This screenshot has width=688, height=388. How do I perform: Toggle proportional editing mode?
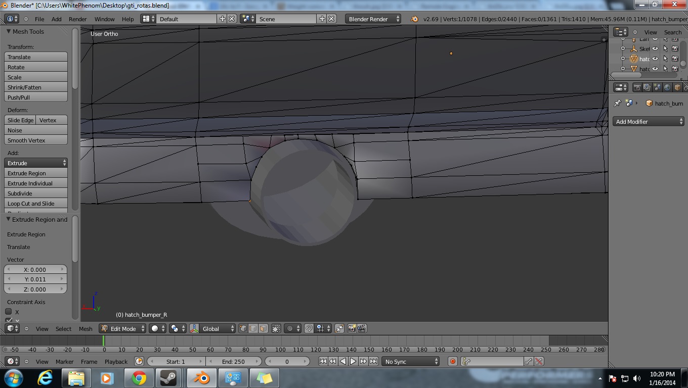(292, 329)
